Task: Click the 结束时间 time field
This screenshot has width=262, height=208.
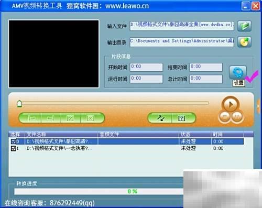Action: pyautogui.click(x=206, y=67)
